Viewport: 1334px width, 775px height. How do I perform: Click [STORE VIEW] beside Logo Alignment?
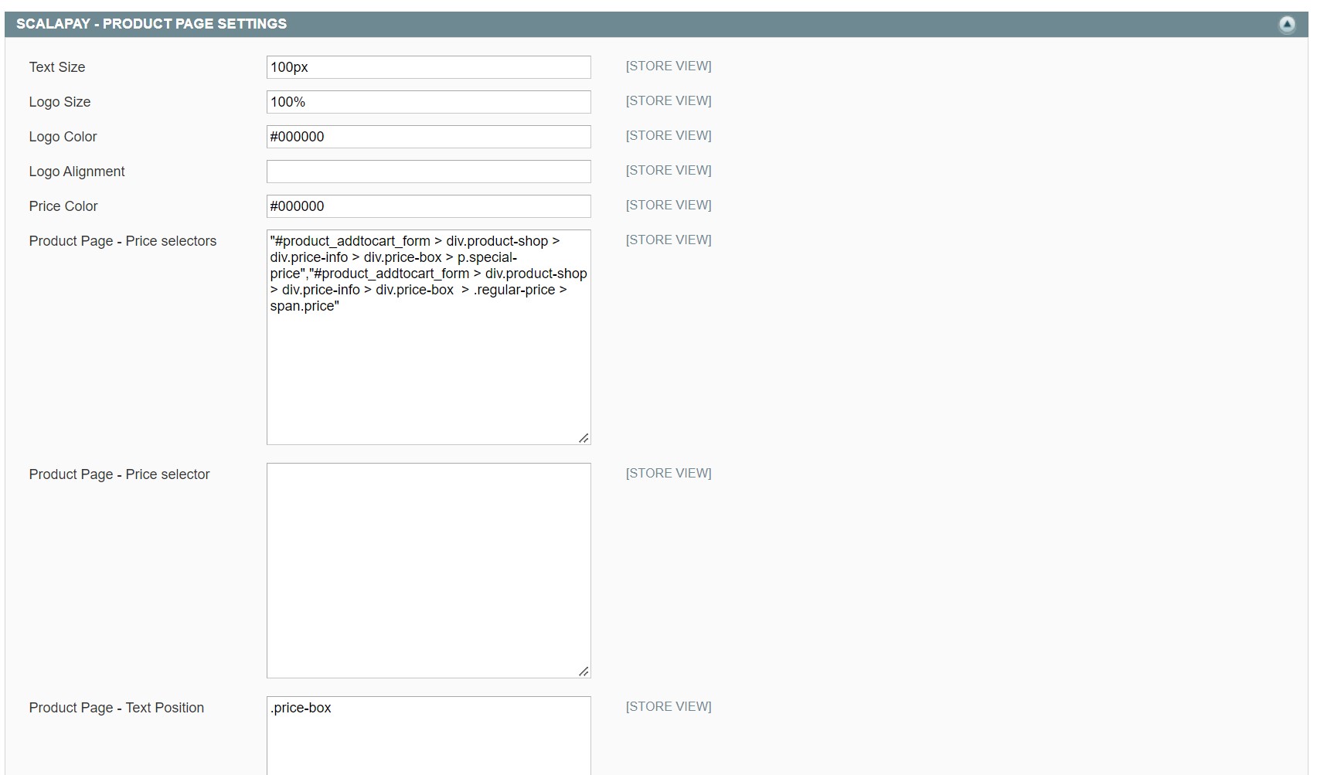(x=669, y=171)
